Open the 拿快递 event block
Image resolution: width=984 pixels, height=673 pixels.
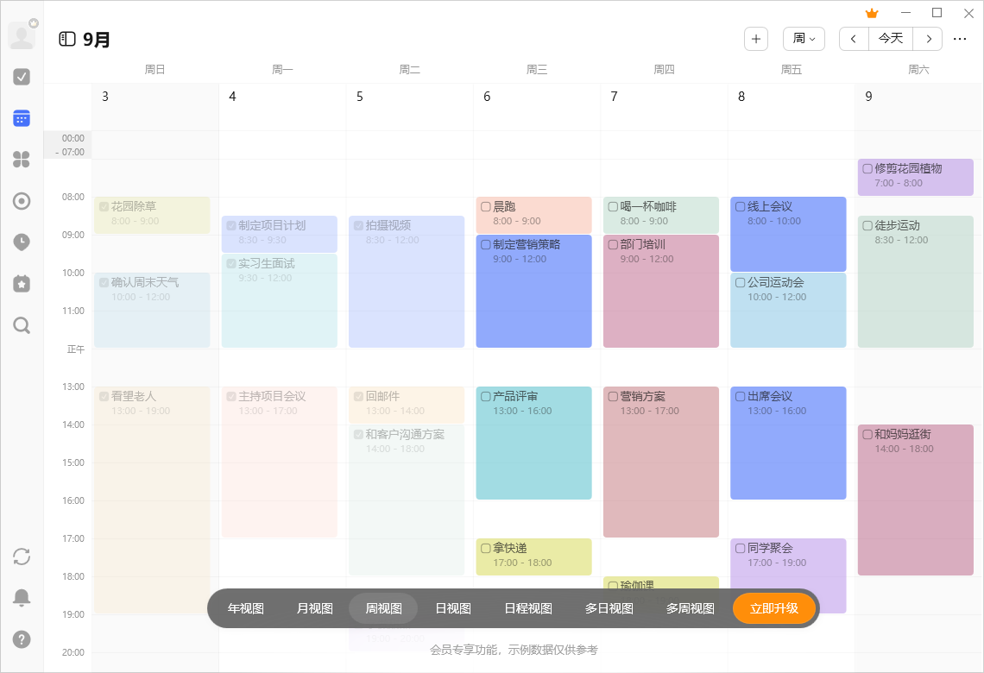click(534, 557)
